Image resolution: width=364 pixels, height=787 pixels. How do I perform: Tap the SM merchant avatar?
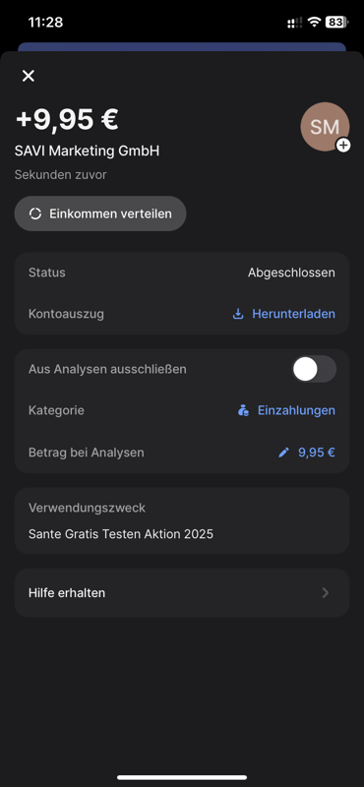tap(325, 127)
